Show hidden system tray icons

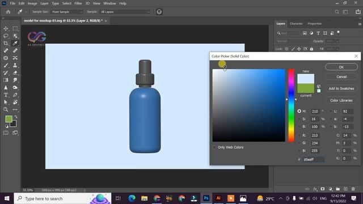pyautogui.click(x=281, y=198)
